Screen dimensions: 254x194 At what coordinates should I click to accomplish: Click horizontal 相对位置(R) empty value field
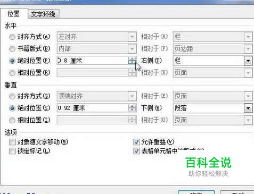pyautogui.click(x=93, y=73)
